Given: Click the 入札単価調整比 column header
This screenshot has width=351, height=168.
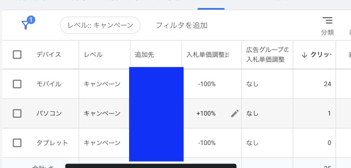Looking at the screenshot, I should [x=207, y=55].
